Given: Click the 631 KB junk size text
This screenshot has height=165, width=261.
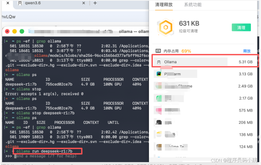Looking at the screenshot, I should (x=189, y=24).
